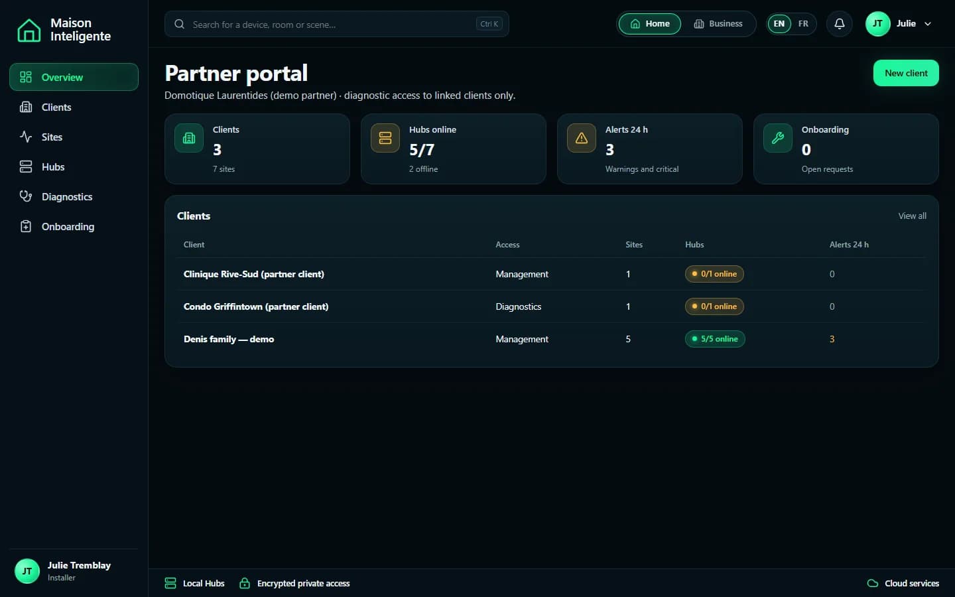
Task: Click the Local Hubs status icon
Action: click(170, 583)
